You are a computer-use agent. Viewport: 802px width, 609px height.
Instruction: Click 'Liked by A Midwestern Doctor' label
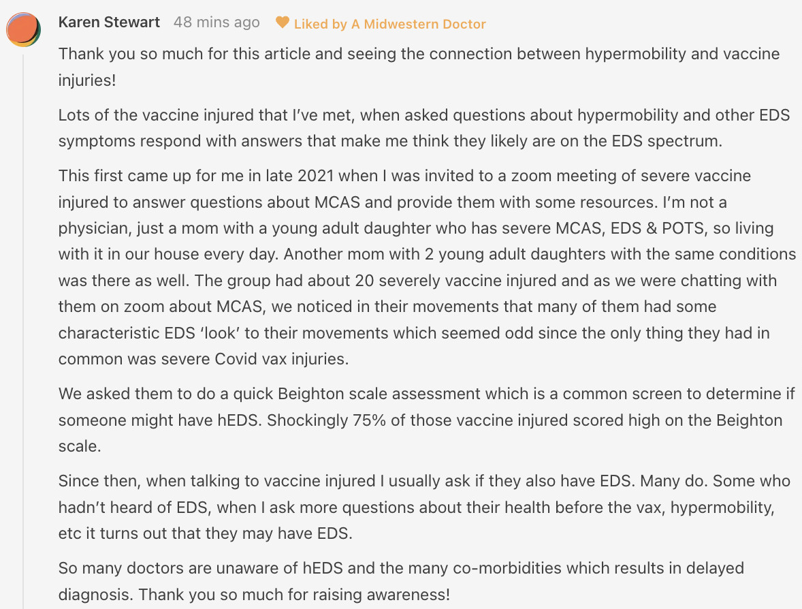[389, 24]
